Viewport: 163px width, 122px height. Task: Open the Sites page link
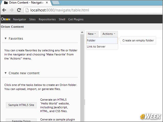click(x=32, y=19)
